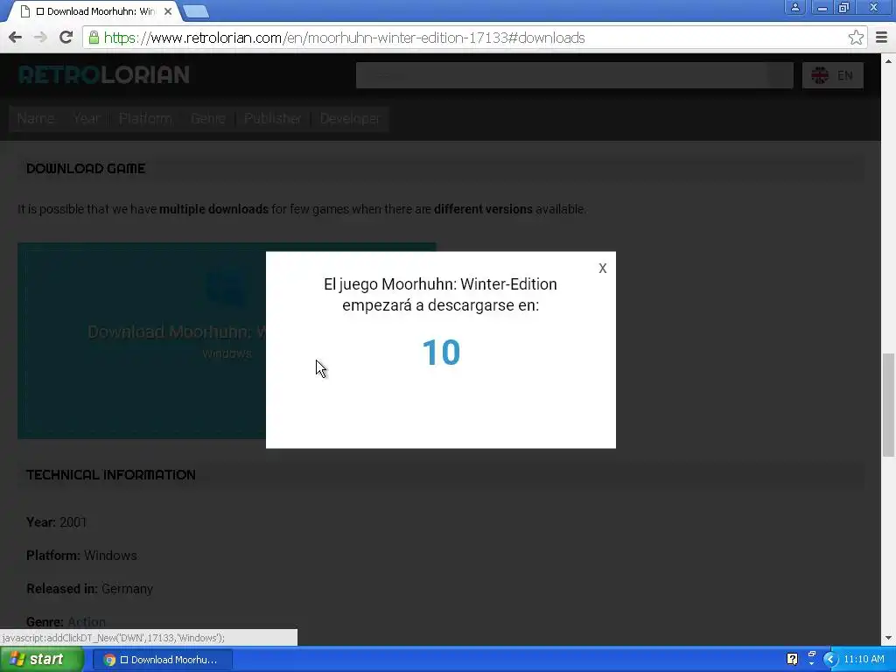Open the Genre browse menu item
This screenshot has width=896, height=672.
point(208,118)
